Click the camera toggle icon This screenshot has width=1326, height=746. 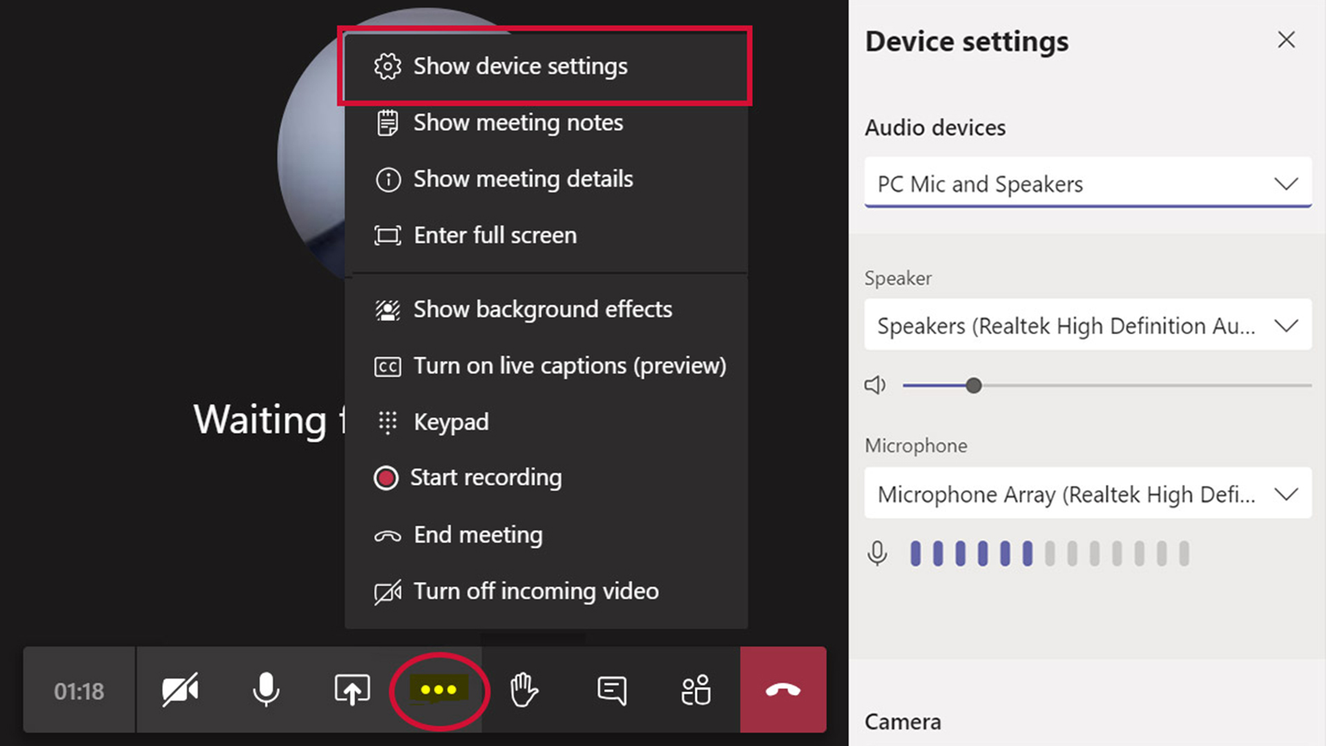180,689
